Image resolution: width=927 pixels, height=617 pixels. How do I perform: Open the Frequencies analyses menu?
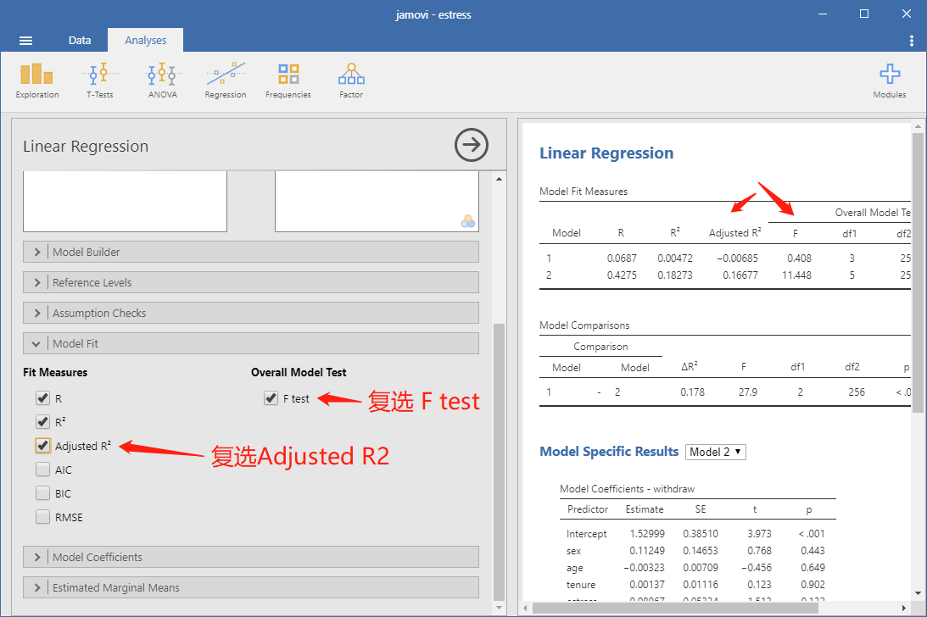pos(288,81)
